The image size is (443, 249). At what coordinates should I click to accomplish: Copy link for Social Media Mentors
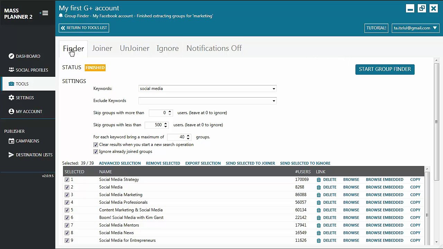pyautogui.click(x=415, y=225)
